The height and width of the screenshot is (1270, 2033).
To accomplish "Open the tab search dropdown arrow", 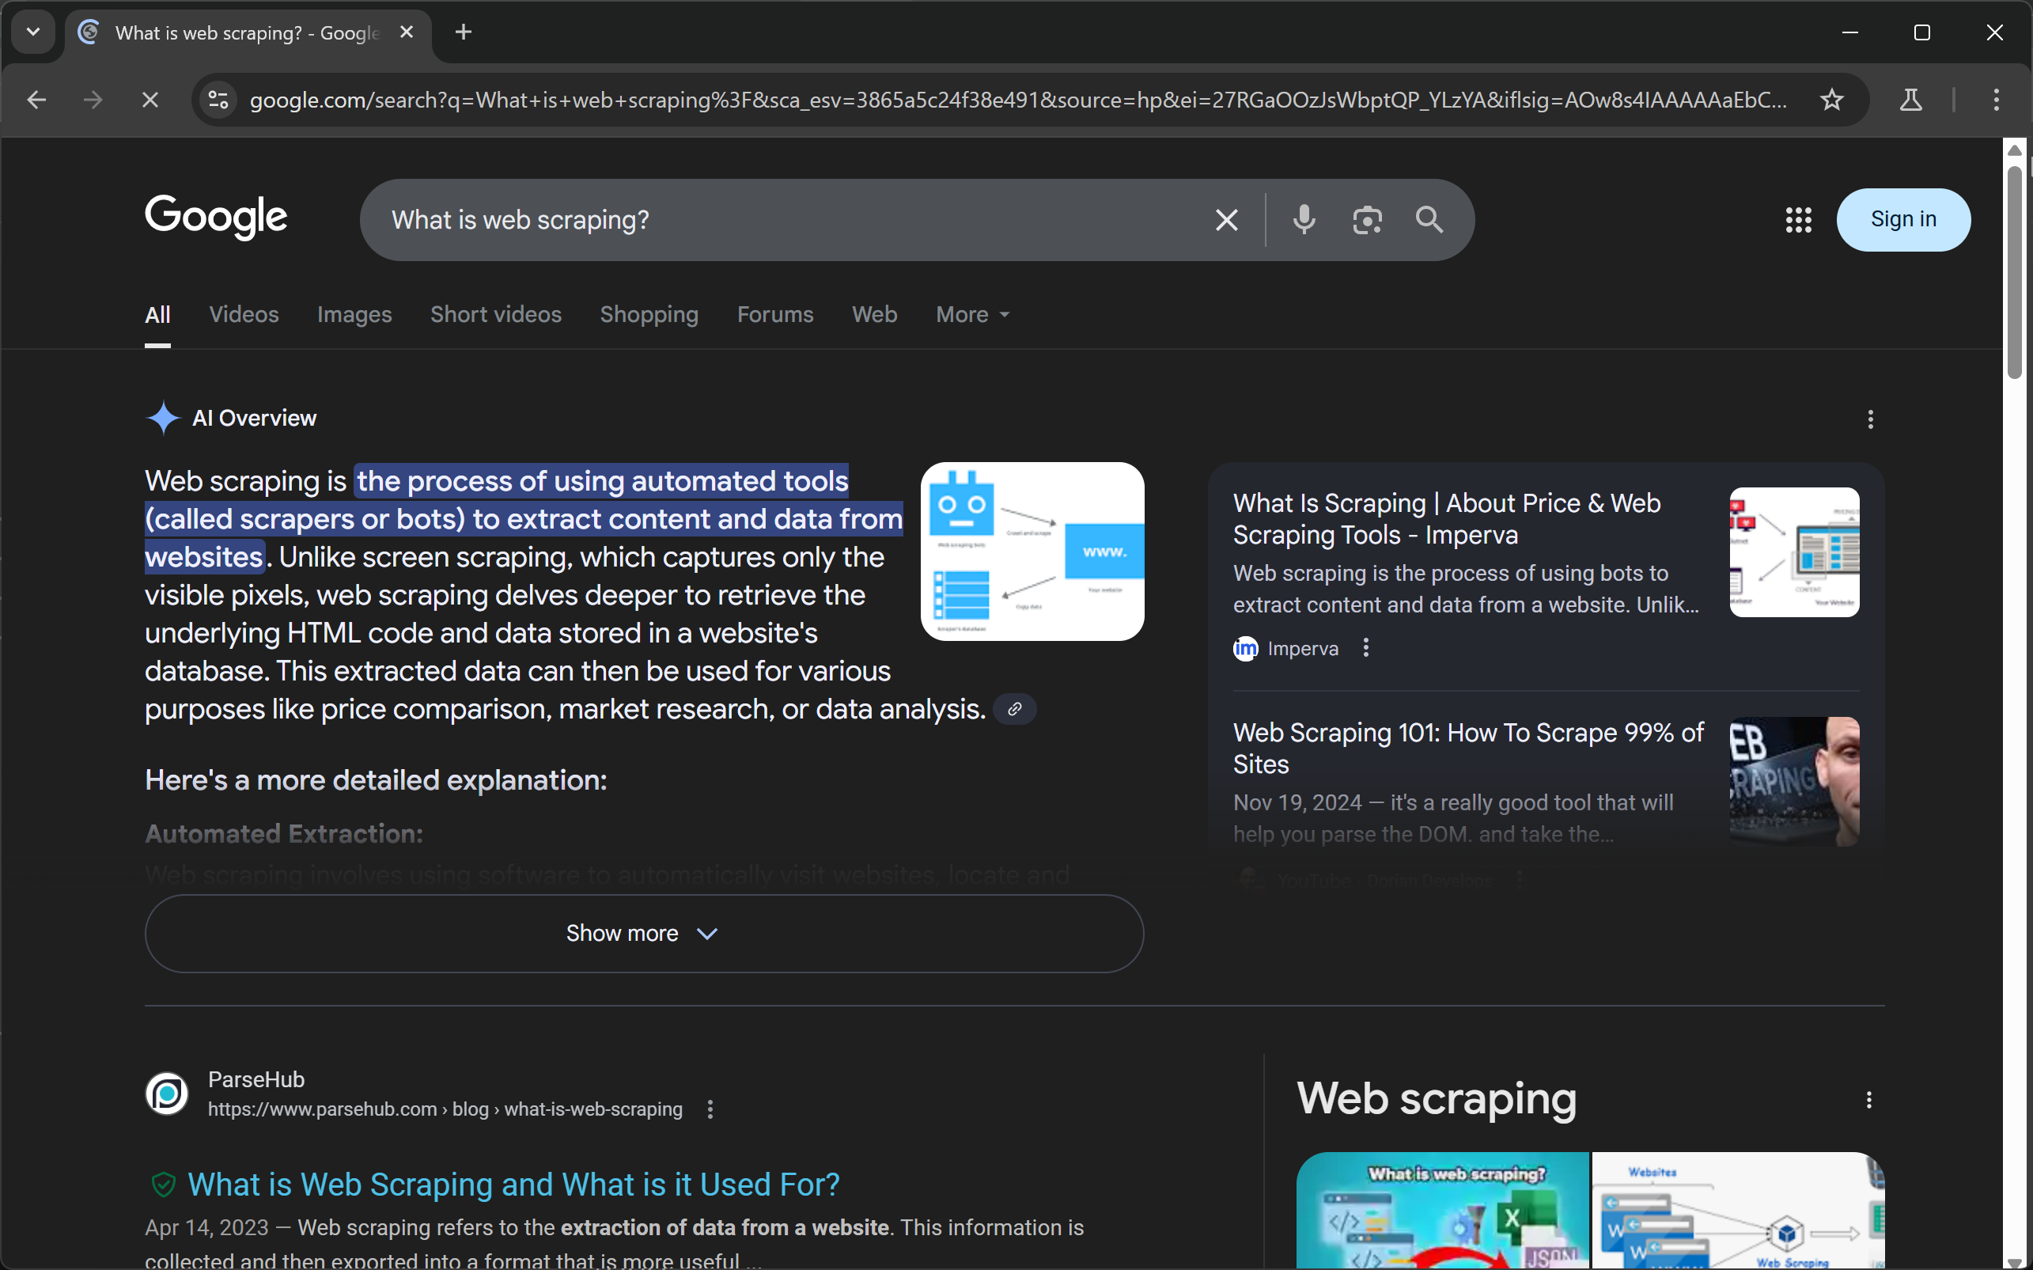I will click(32, 32).
